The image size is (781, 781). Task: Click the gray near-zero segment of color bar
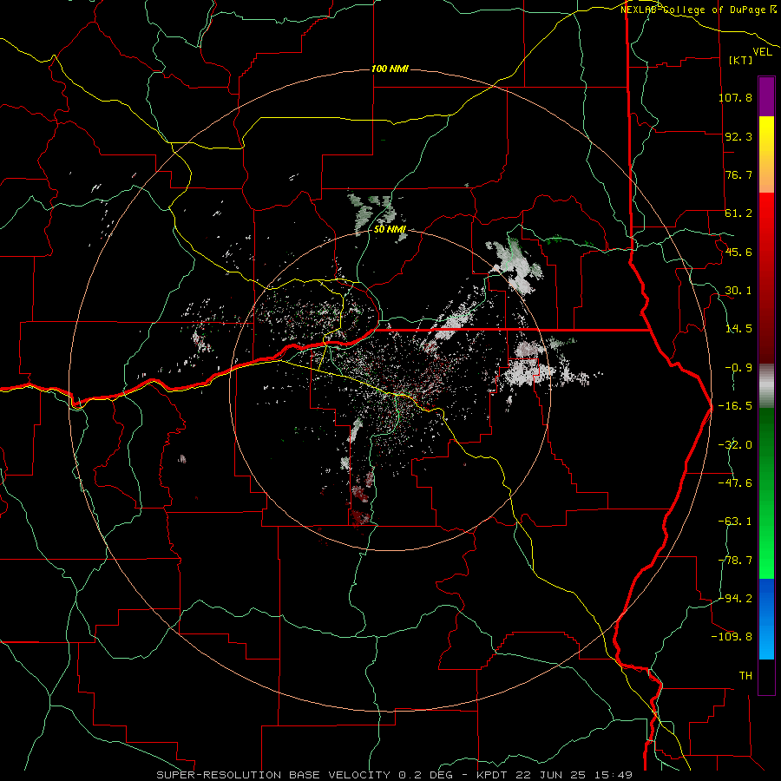point(766,386)
